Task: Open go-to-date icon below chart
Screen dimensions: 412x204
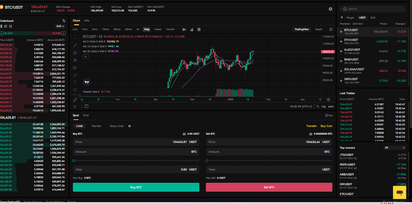Action: click(86, 106)
